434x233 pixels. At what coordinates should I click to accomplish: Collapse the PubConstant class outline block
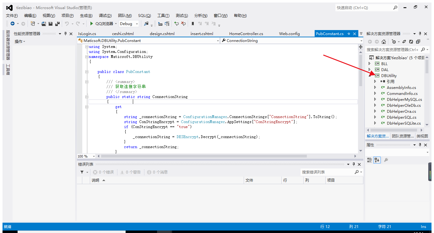click(x=87, y=72)
